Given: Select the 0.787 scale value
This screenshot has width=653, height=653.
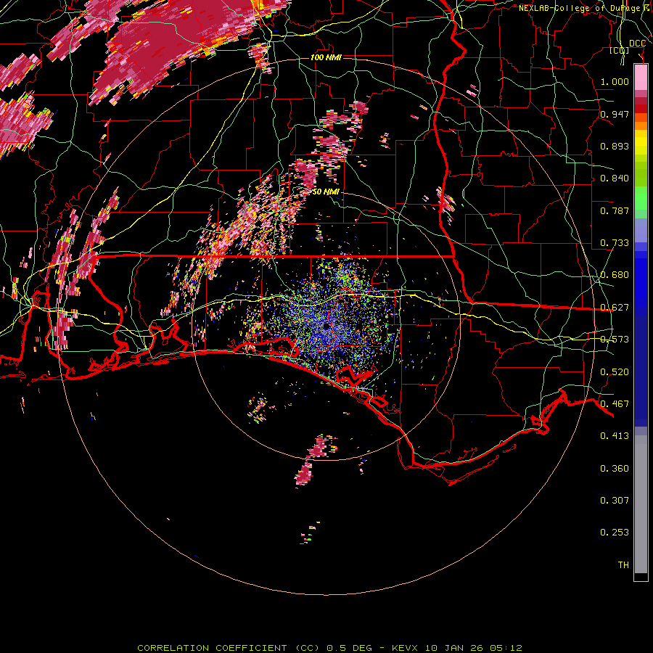Looking at the screenshot, I should (615, 210).
